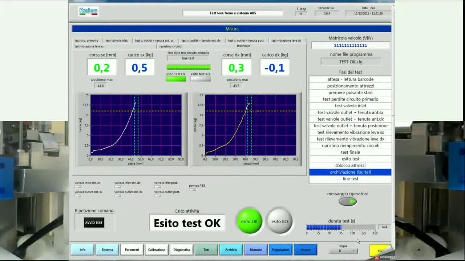Viewport: 465px width, 261px height.
Task: Click the Matricola veicolo VIN field
Action: [x=351, y=45]
